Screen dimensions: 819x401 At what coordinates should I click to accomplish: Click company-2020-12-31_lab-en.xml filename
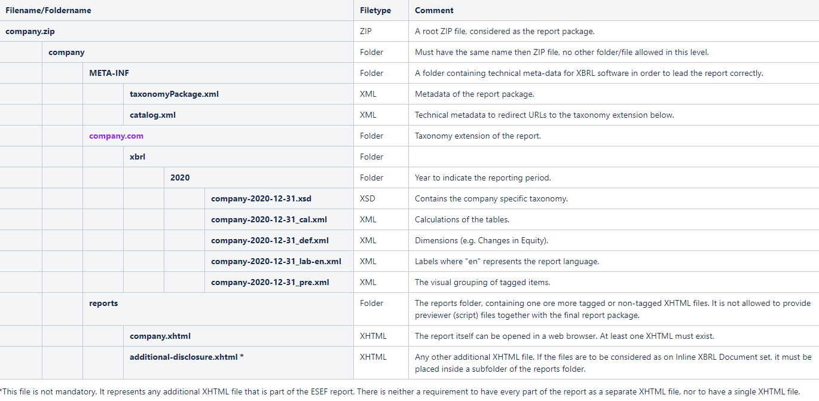(276, 261)
